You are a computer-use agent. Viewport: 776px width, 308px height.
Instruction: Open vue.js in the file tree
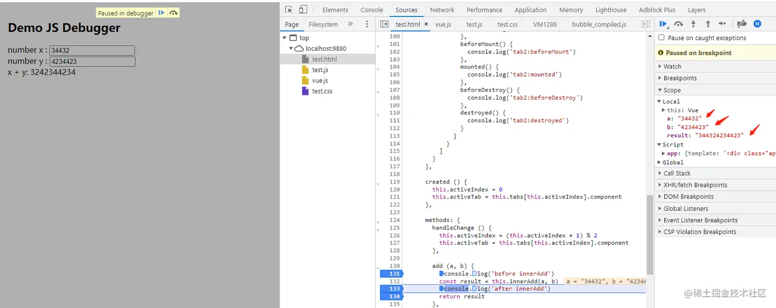(320, 81)
